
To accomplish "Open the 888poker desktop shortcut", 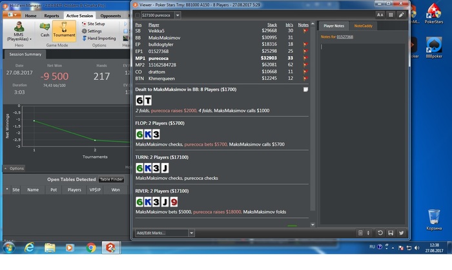I will [433, 48].
